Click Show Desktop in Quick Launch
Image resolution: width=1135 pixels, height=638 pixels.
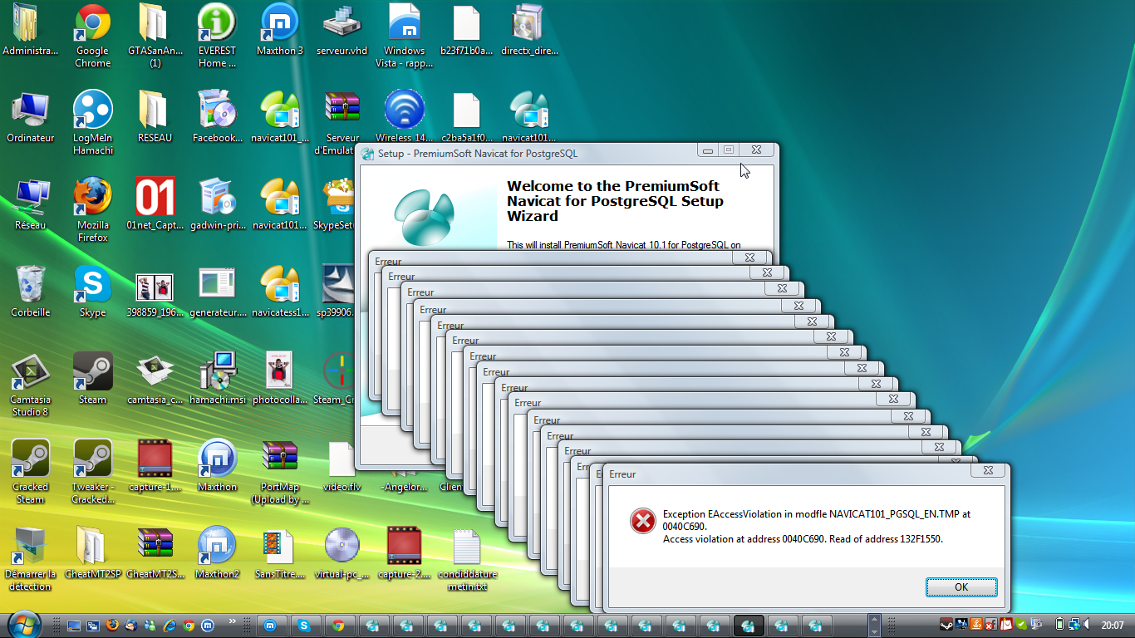(73, 625)
